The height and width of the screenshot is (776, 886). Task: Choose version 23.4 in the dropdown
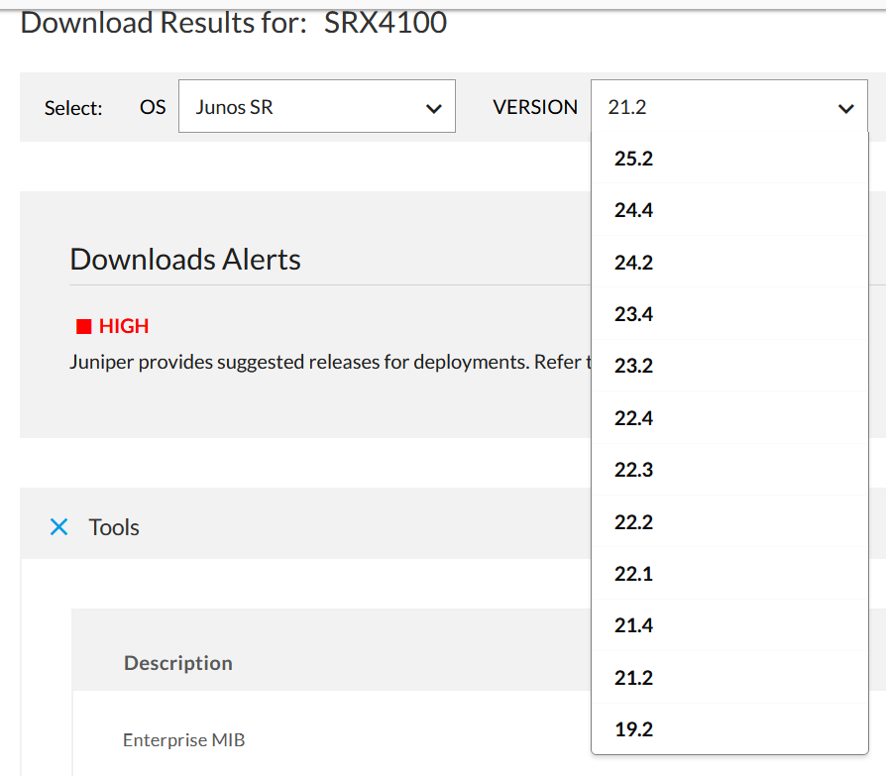728,314
